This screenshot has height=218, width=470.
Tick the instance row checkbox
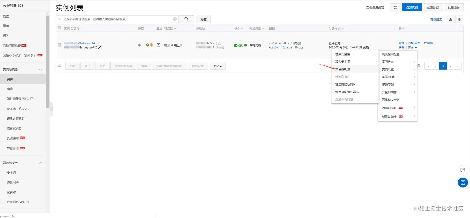pyautogui.click(x=59, y=45)
